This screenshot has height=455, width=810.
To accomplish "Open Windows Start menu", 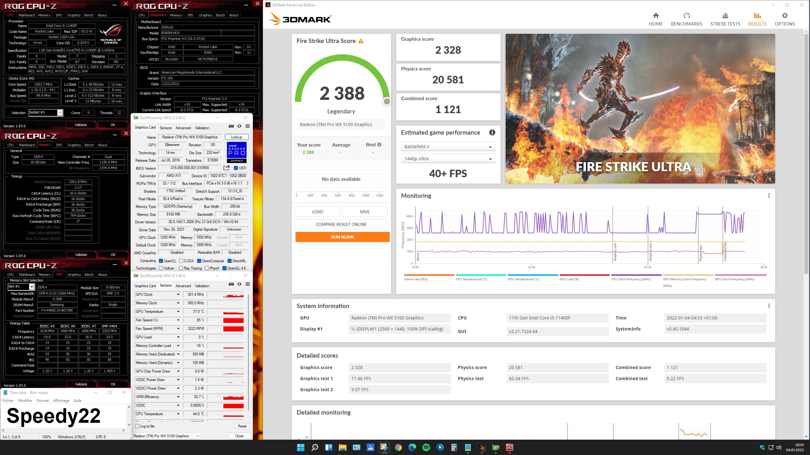I will coord(301,447).
